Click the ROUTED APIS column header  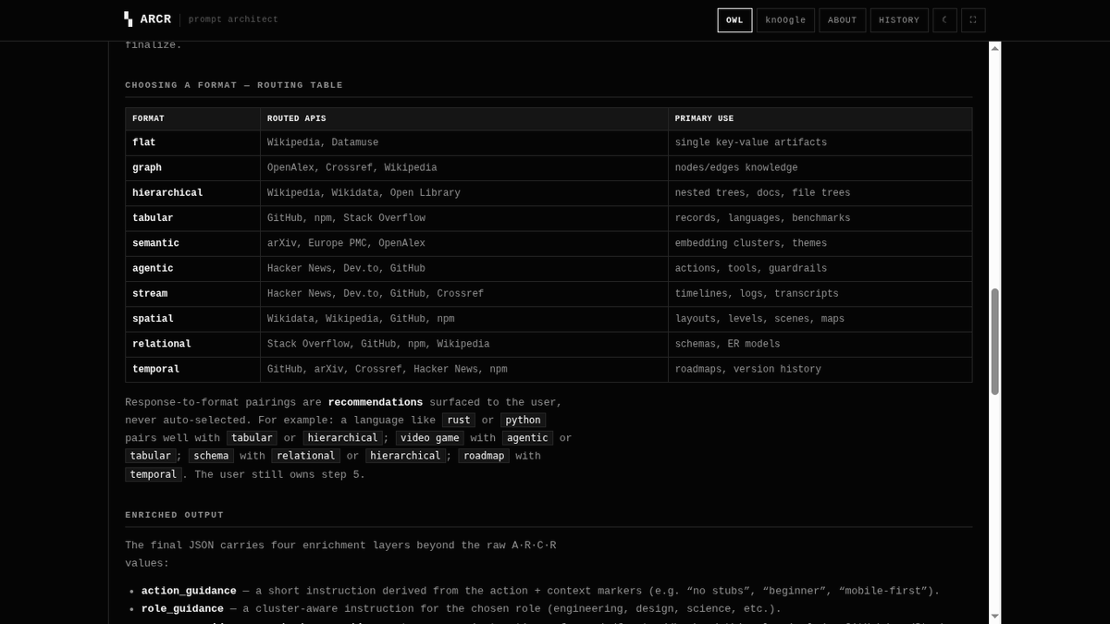[x=464, y=119]
